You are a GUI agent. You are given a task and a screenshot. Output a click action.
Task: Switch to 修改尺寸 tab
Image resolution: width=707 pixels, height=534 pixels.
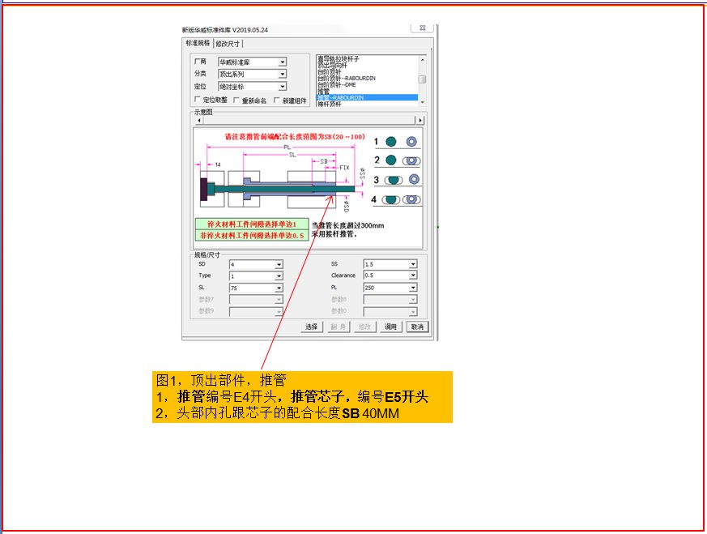point(228,44)
